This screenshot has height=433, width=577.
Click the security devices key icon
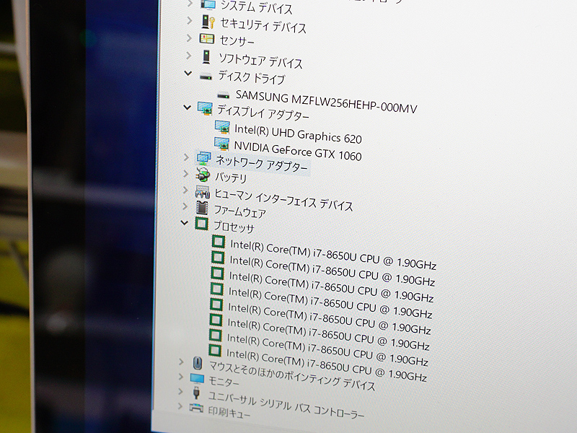pyautogui.click(x=208, y=22)
